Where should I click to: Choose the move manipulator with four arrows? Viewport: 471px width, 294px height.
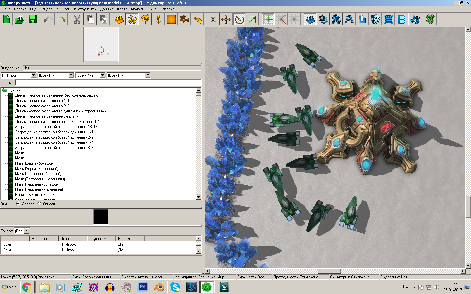click(x=226, y=19)
